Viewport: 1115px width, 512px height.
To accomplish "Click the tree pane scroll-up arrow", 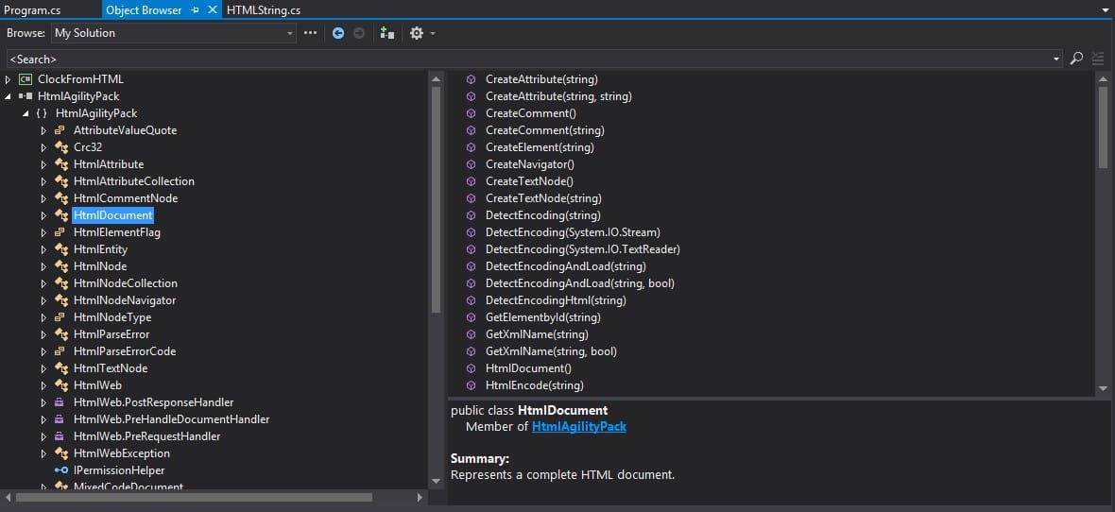I will tap(436, 79).
